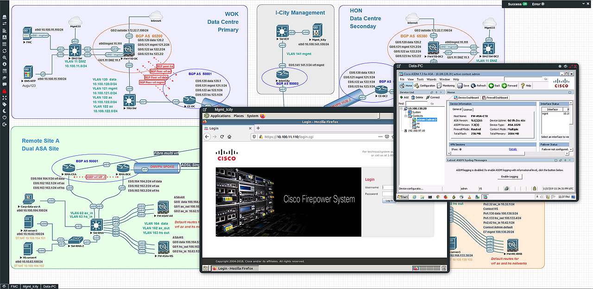Click the Enable Logging button
Image resolution: width=593 pixels, height=289 pixels.
[510, 177]
